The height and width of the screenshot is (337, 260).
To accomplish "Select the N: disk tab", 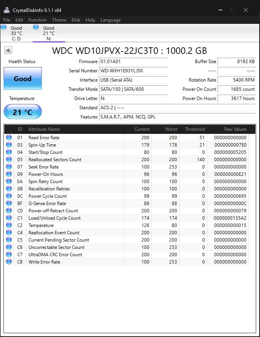I will pos(49,33).
